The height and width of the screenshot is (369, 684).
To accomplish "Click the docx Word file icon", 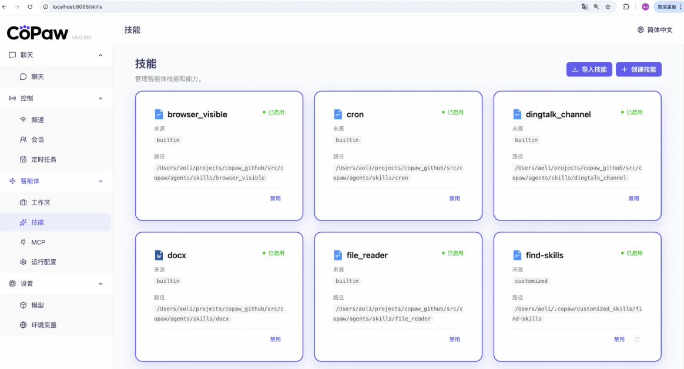I will [158, 255].
